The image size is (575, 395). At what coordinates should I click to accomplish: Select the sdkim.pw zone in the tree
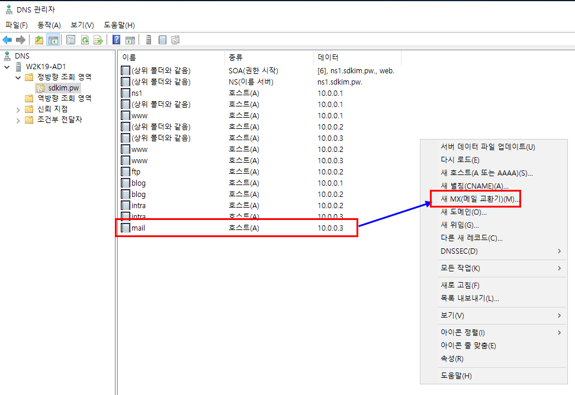pos(64,88)
